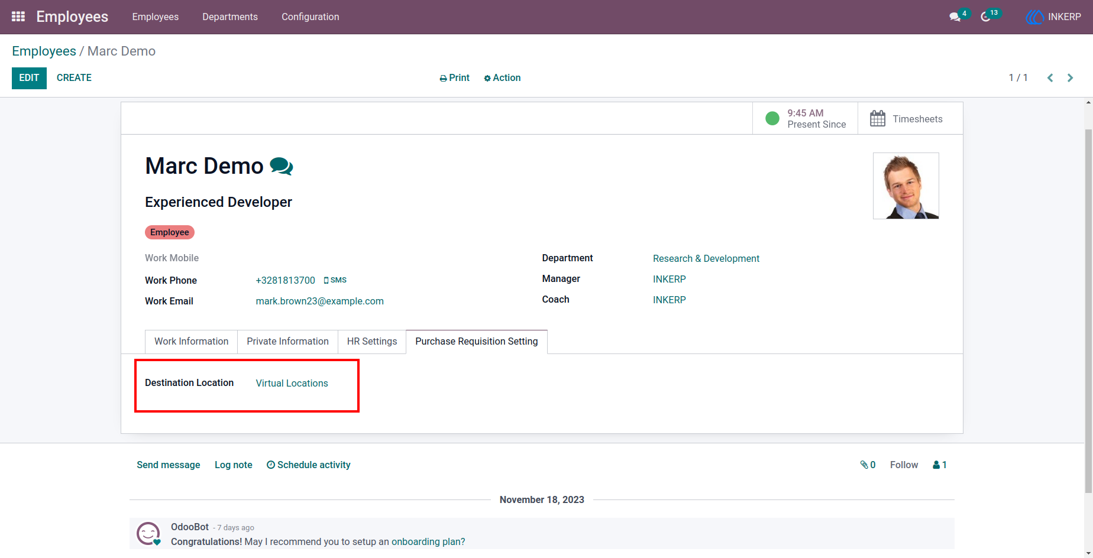Viewport: 1093px width, 558px height.
Task: Open the apps grid menu icon
Action: pos(18,17)
